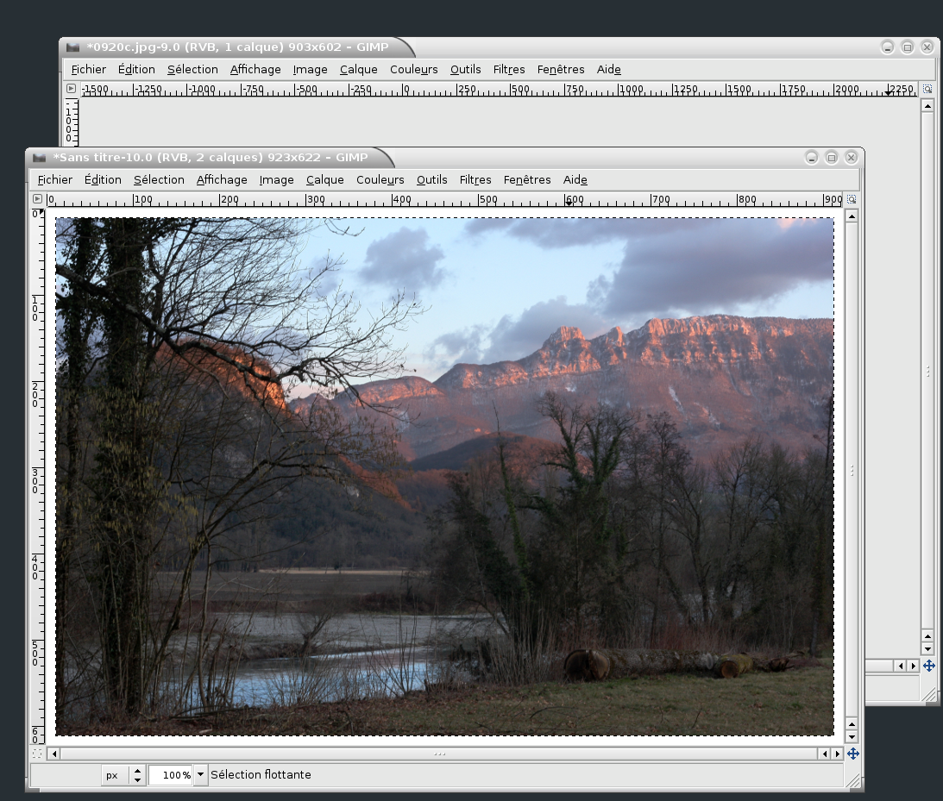Toggle the Quick Mask button at bottom-left
Viewport: 943px width, 801px height.
tap(37, 754)
